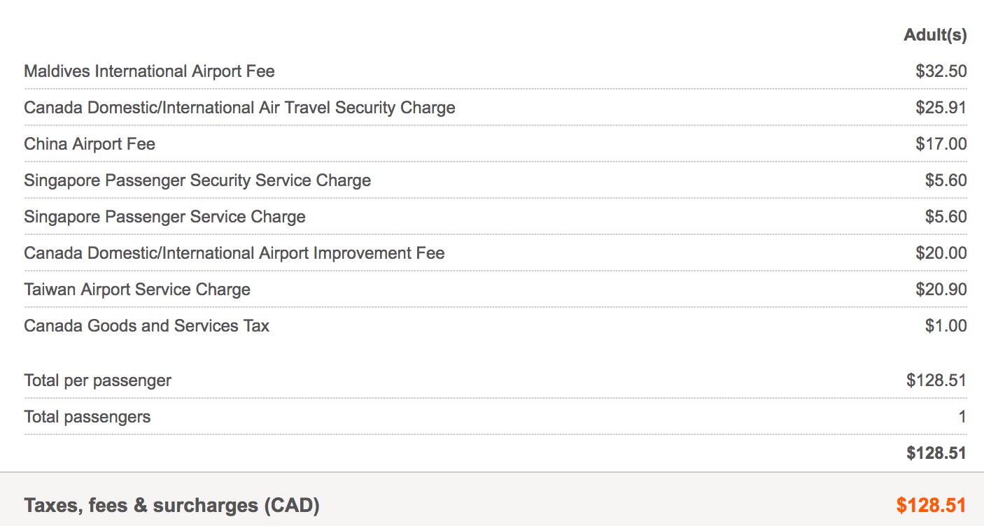Click the Total passengers label
The height and width of the screenshot is (526, 984).
point(87,417)
